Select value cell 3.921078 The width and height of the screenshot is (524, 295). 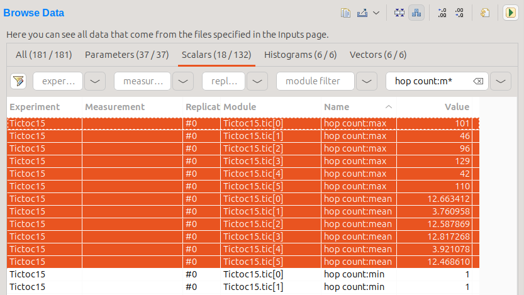coord(434,249)
